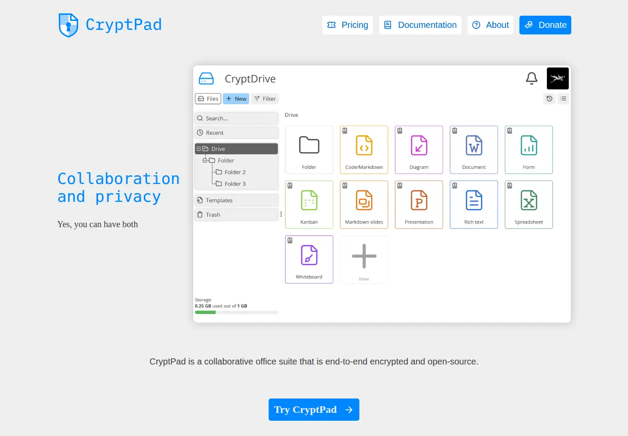This screenshot has height=436, width=628.
Task: Open the Recent section
Action: coord(236,133)
